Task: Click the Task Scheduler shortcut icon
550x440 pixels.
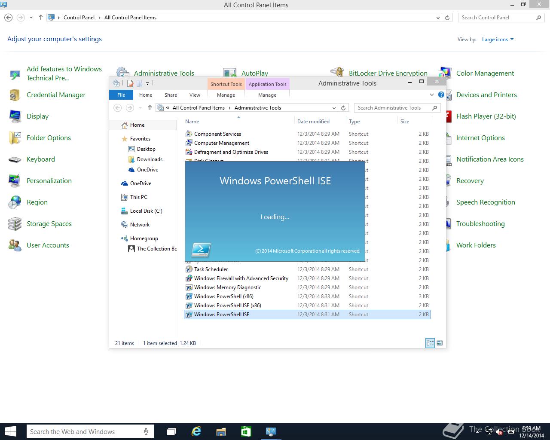Action: 189,269
